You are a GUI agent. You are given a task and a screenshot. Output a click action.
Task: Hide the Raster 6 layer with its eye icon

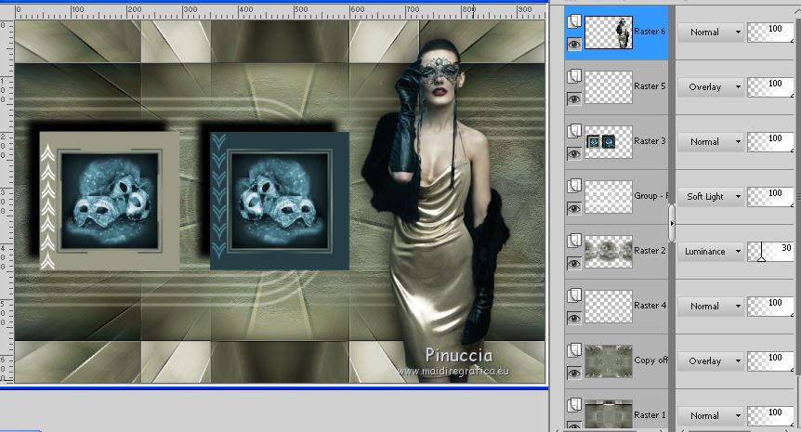574,45
